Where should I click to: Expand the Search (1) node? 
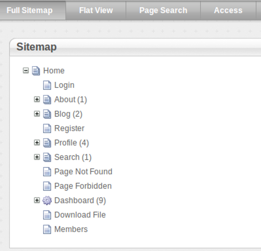[37, 157]
